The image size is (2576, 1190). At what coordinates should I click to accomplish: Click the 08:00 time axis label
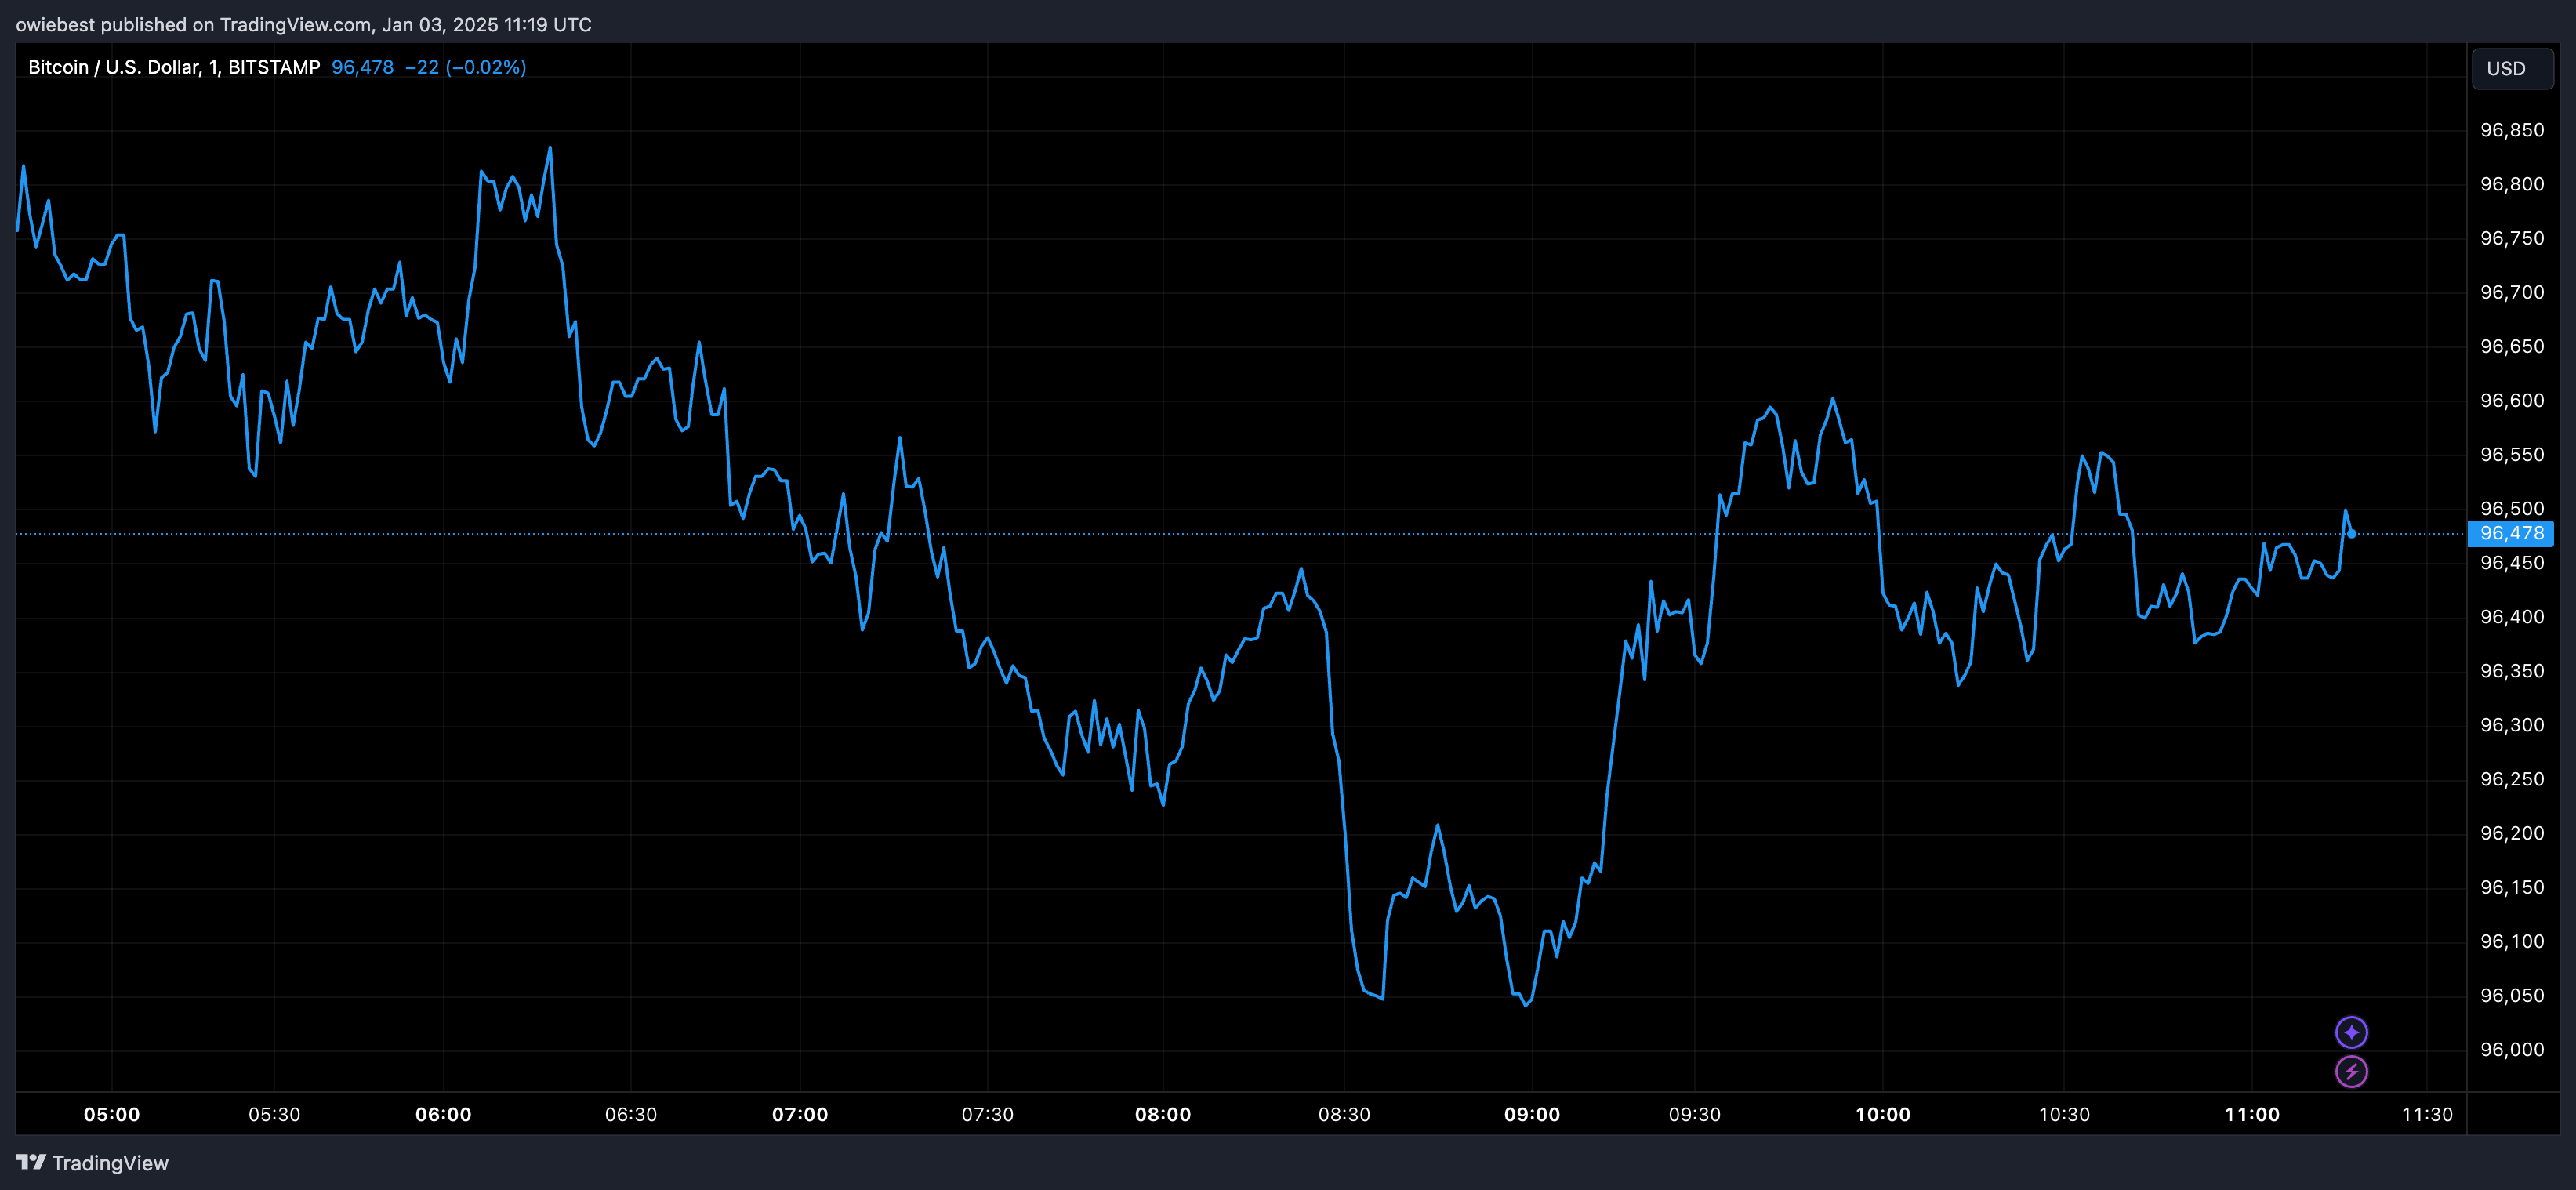1163,1114
